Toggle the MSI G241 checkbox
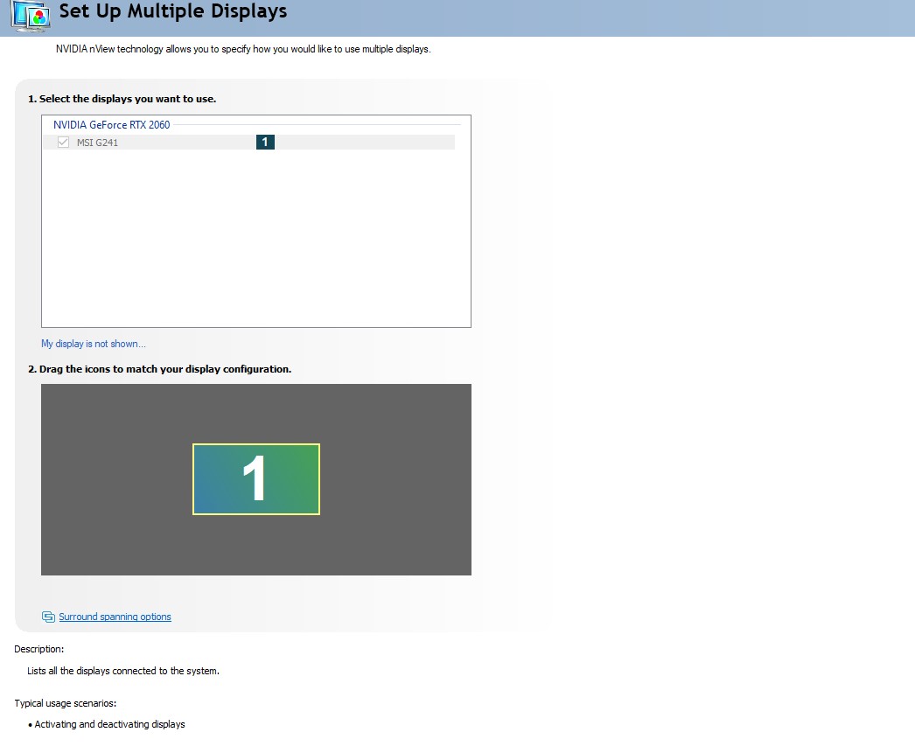915x753 pixels. [x=63, y=143]
